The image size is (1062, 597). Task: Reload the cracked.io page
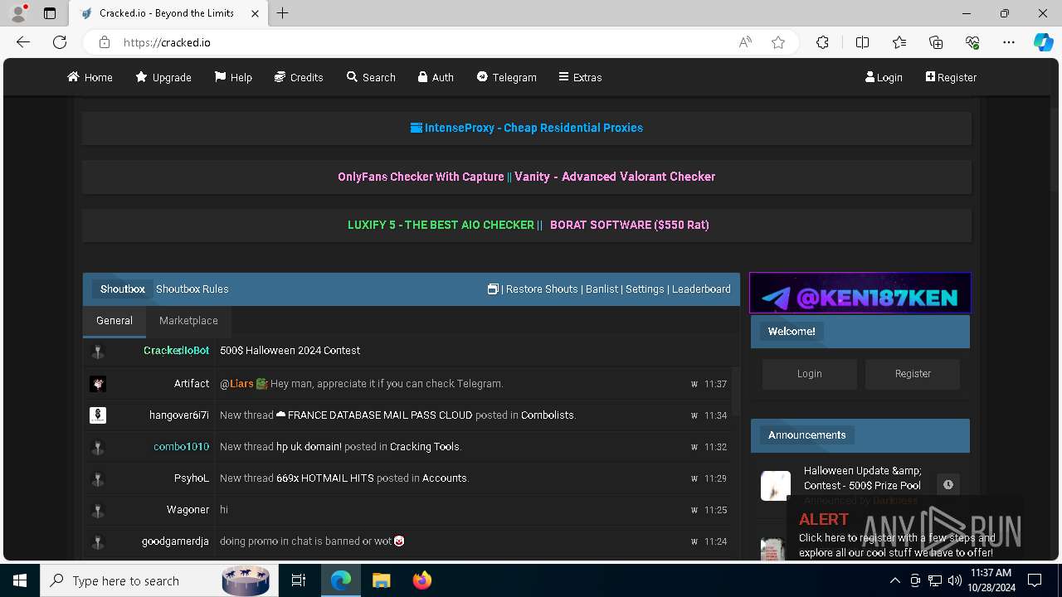[x=60, y=42]
